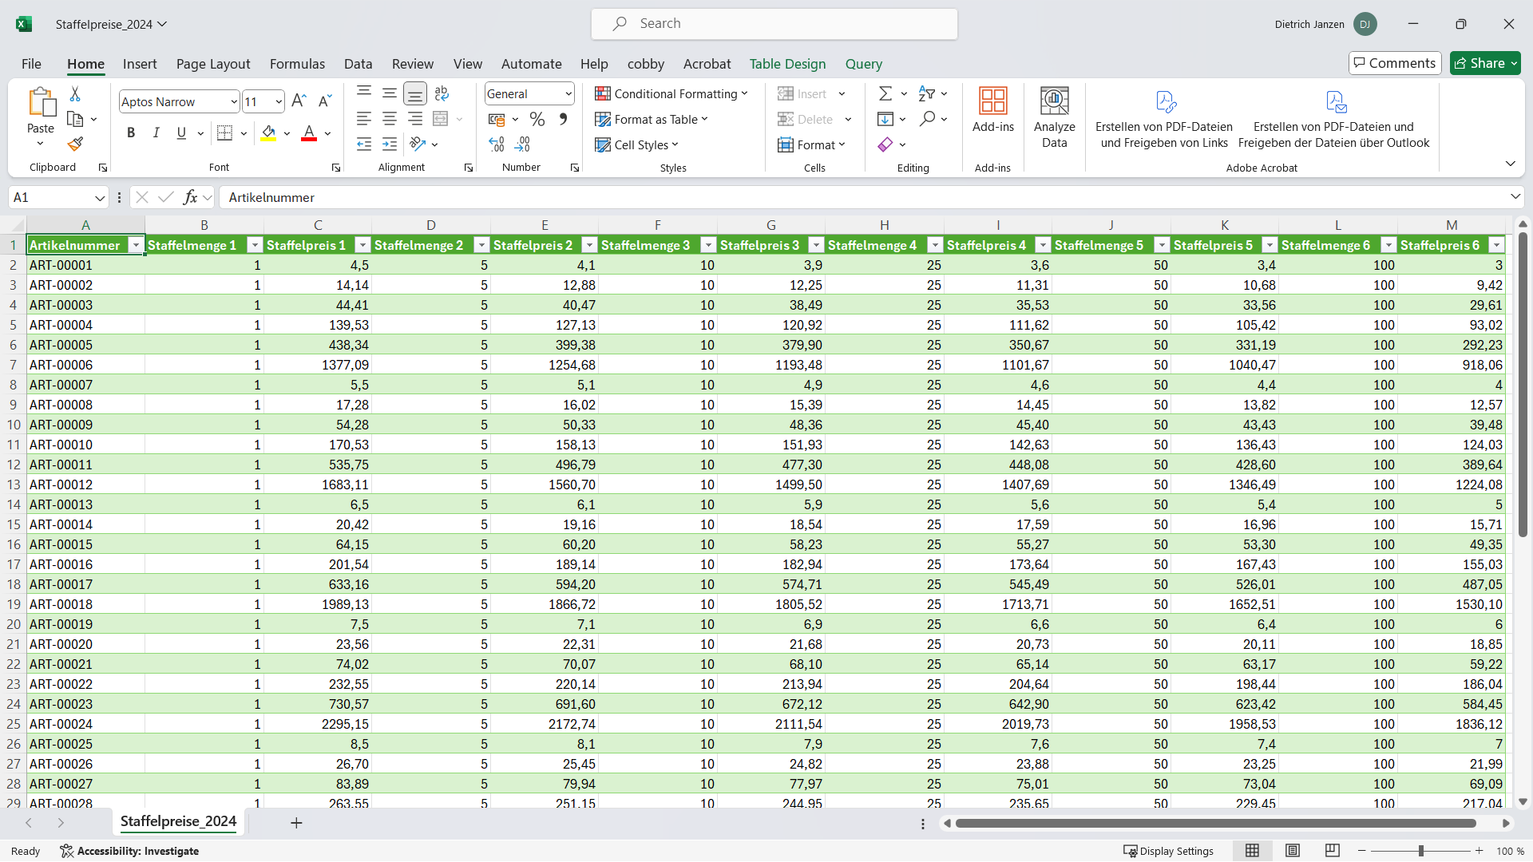Open the Formulas ribbon tab

click(x=297, y=64)
